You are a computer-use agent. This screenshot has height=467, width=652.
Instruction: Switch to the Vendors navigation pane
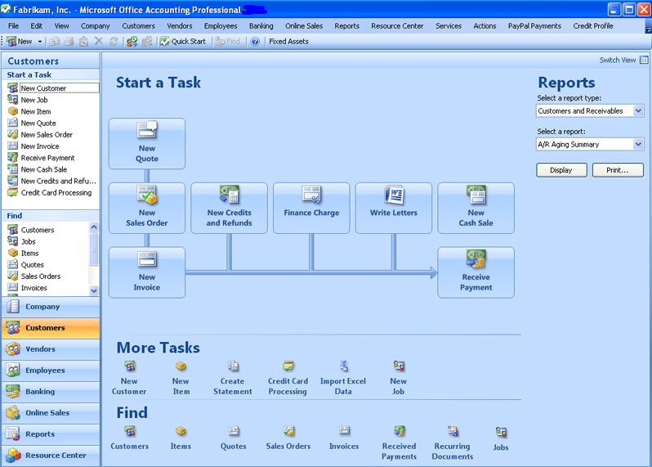tap(51, 348)
